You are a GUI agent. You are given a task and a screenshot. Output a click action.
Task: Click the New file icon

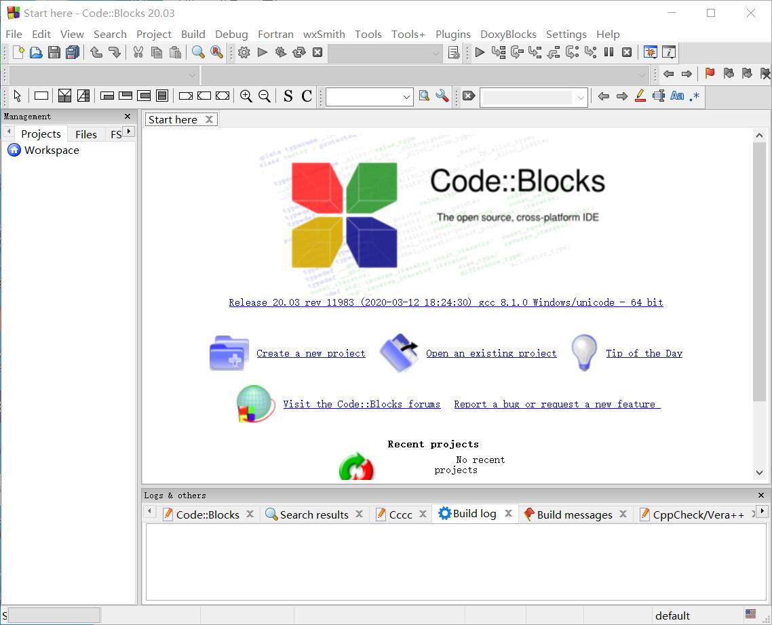tap(18, 52)
